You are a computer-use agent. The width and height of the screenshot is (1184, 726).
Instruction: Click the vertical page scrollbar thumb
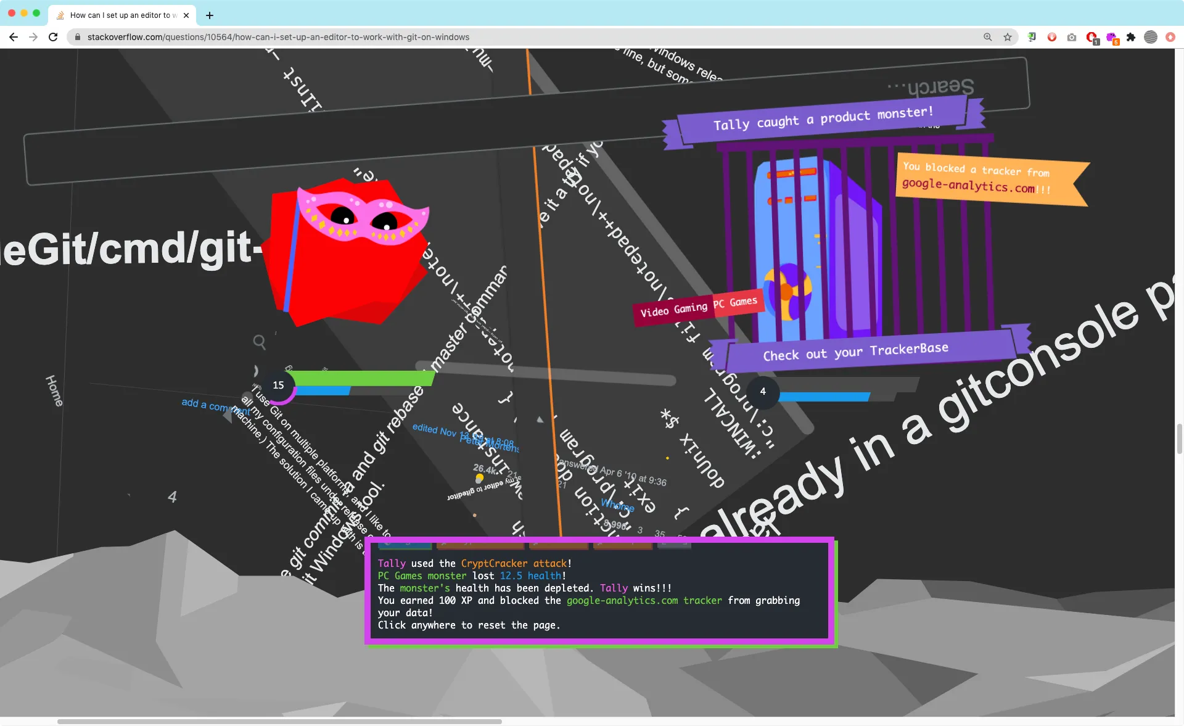click(1179, 439)
